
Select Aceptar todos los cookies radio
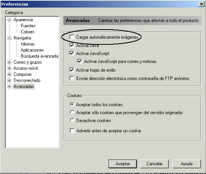pyautogui.click(x=72, y=104)
